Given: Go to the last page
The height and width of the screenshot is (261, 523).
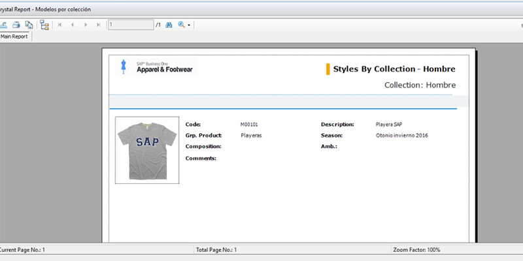Looking at the screenshot, I should 98,25.
